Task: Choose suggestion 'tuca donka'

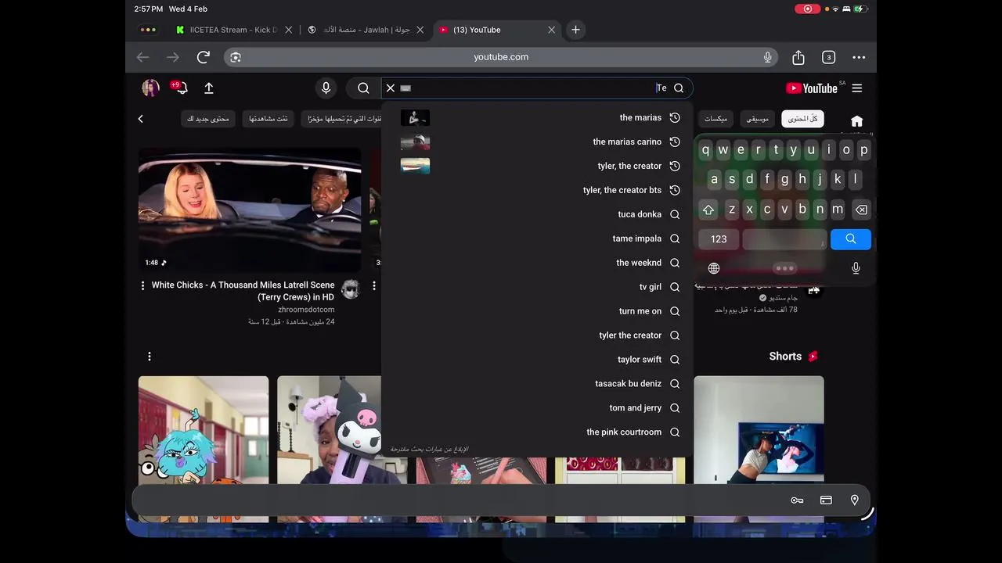Action: point(536,214)
